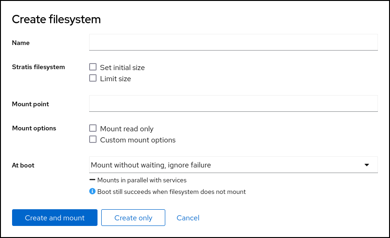Click the dash icon before Mounts in parallel
The width and height of the screenshot is (390, 238).
[92, 180]
